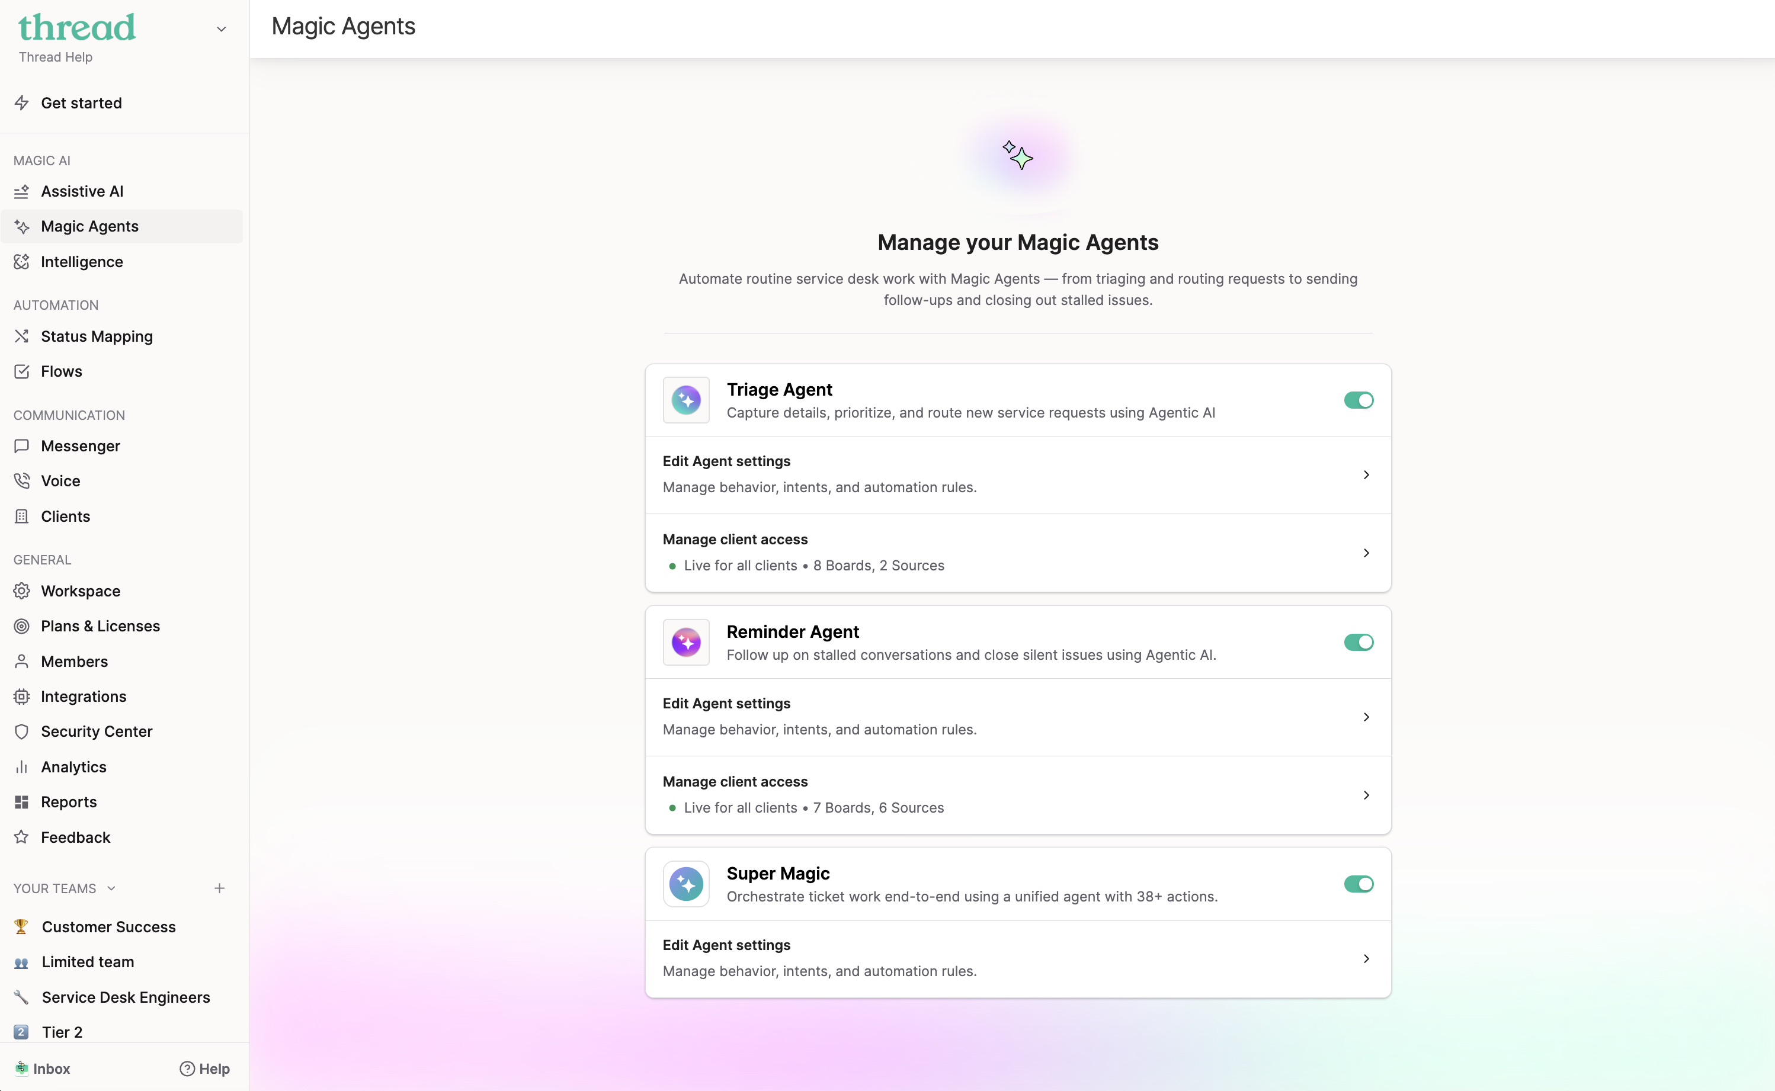Click the Inbox link

pyautogui.click(x=43, y=1068)
